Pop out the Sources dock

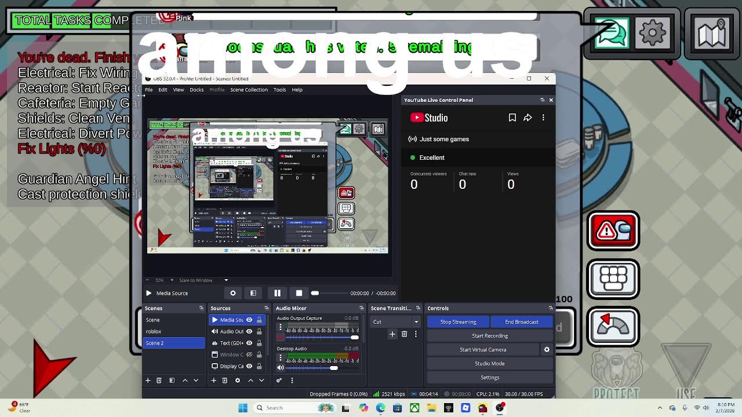[267, 308]
